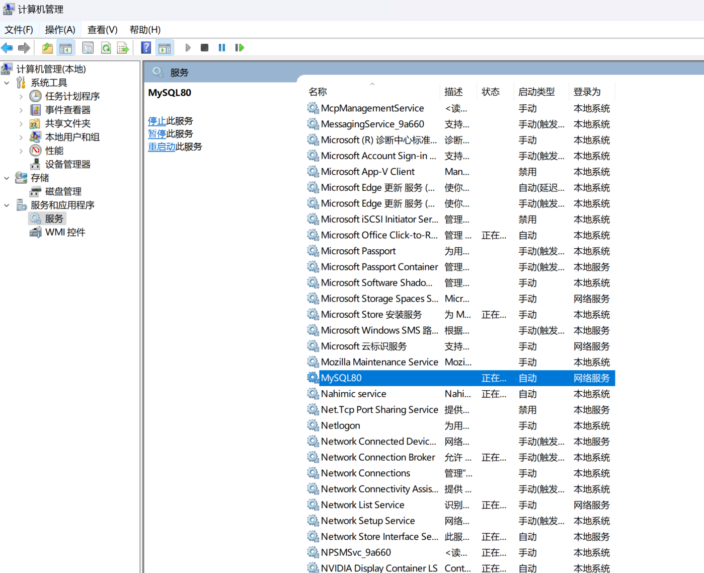704x573 pixels.
Task: Expand the 事件查看器 node chevron
Action: 21,110
